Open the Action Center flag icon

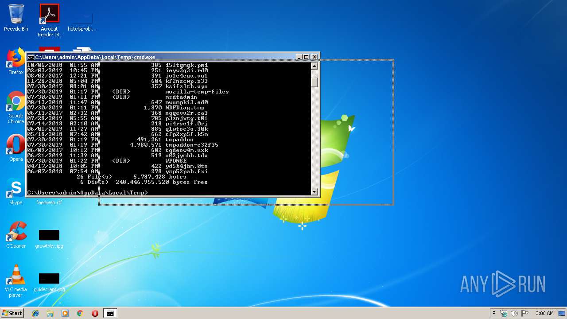(x=525, y=313)
